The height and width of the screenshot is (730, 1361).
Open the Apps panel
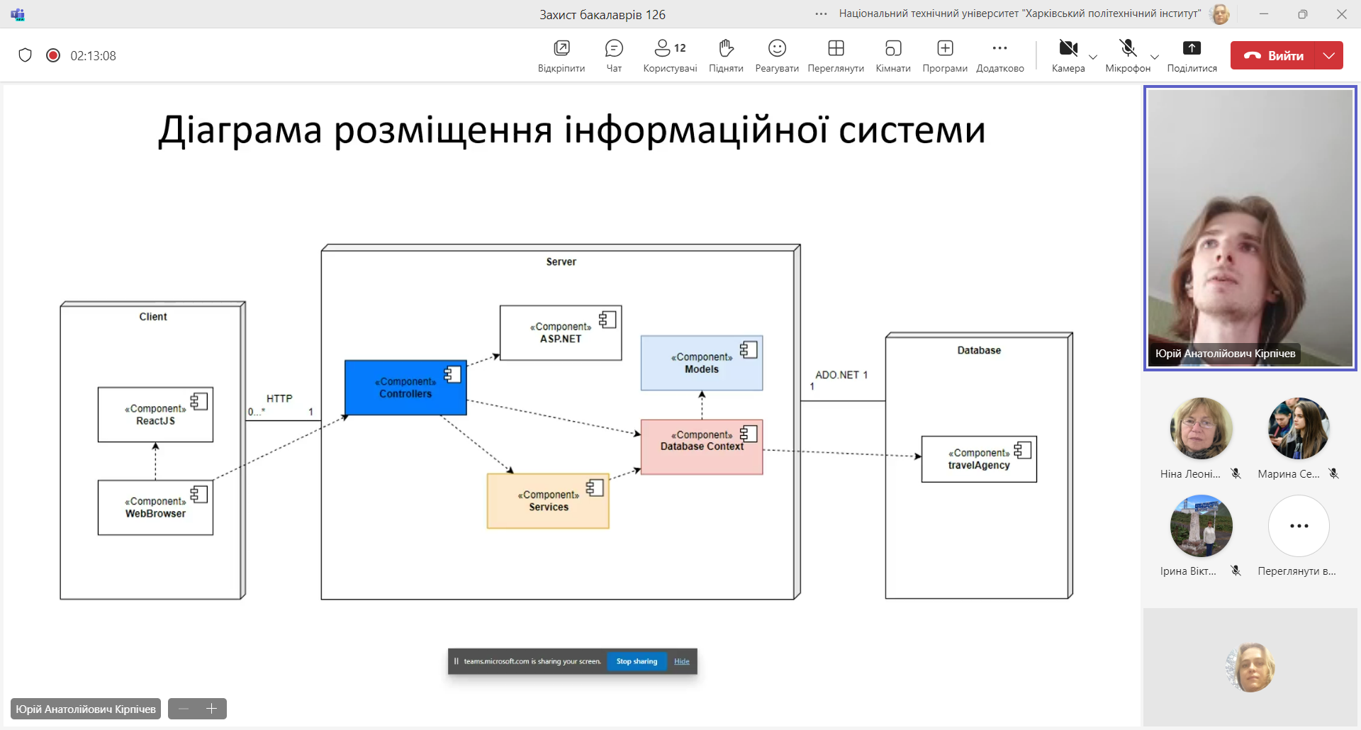[944, 56]
